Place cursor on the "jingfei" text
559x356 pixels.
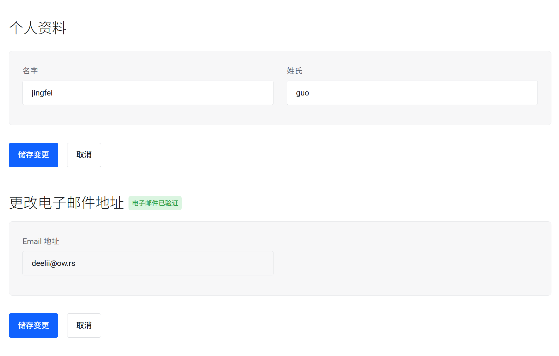[x=42, y=93]
